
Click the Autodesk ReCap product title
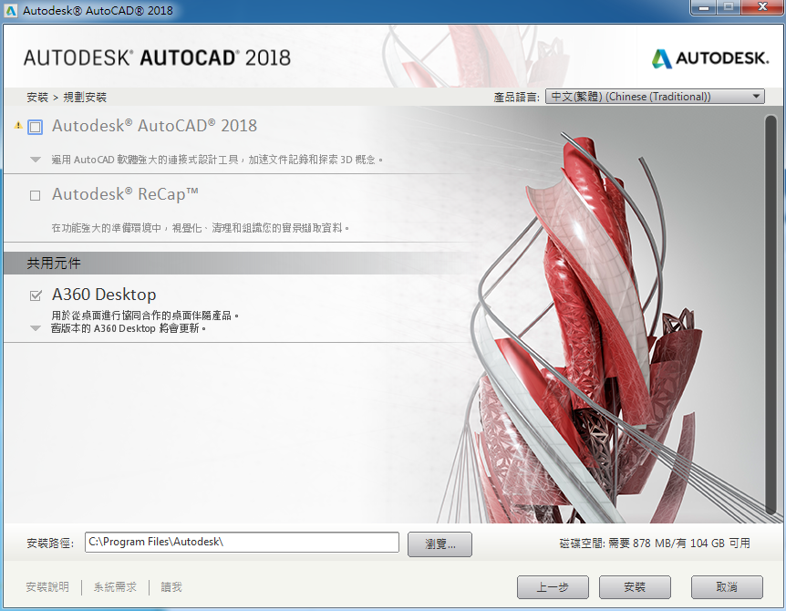pos(125,194)
